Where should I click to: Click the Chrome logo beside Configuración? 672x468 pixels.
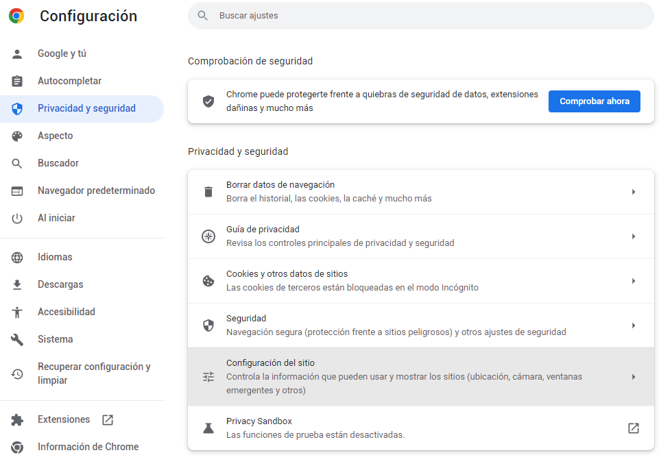[x=16, y=16]
